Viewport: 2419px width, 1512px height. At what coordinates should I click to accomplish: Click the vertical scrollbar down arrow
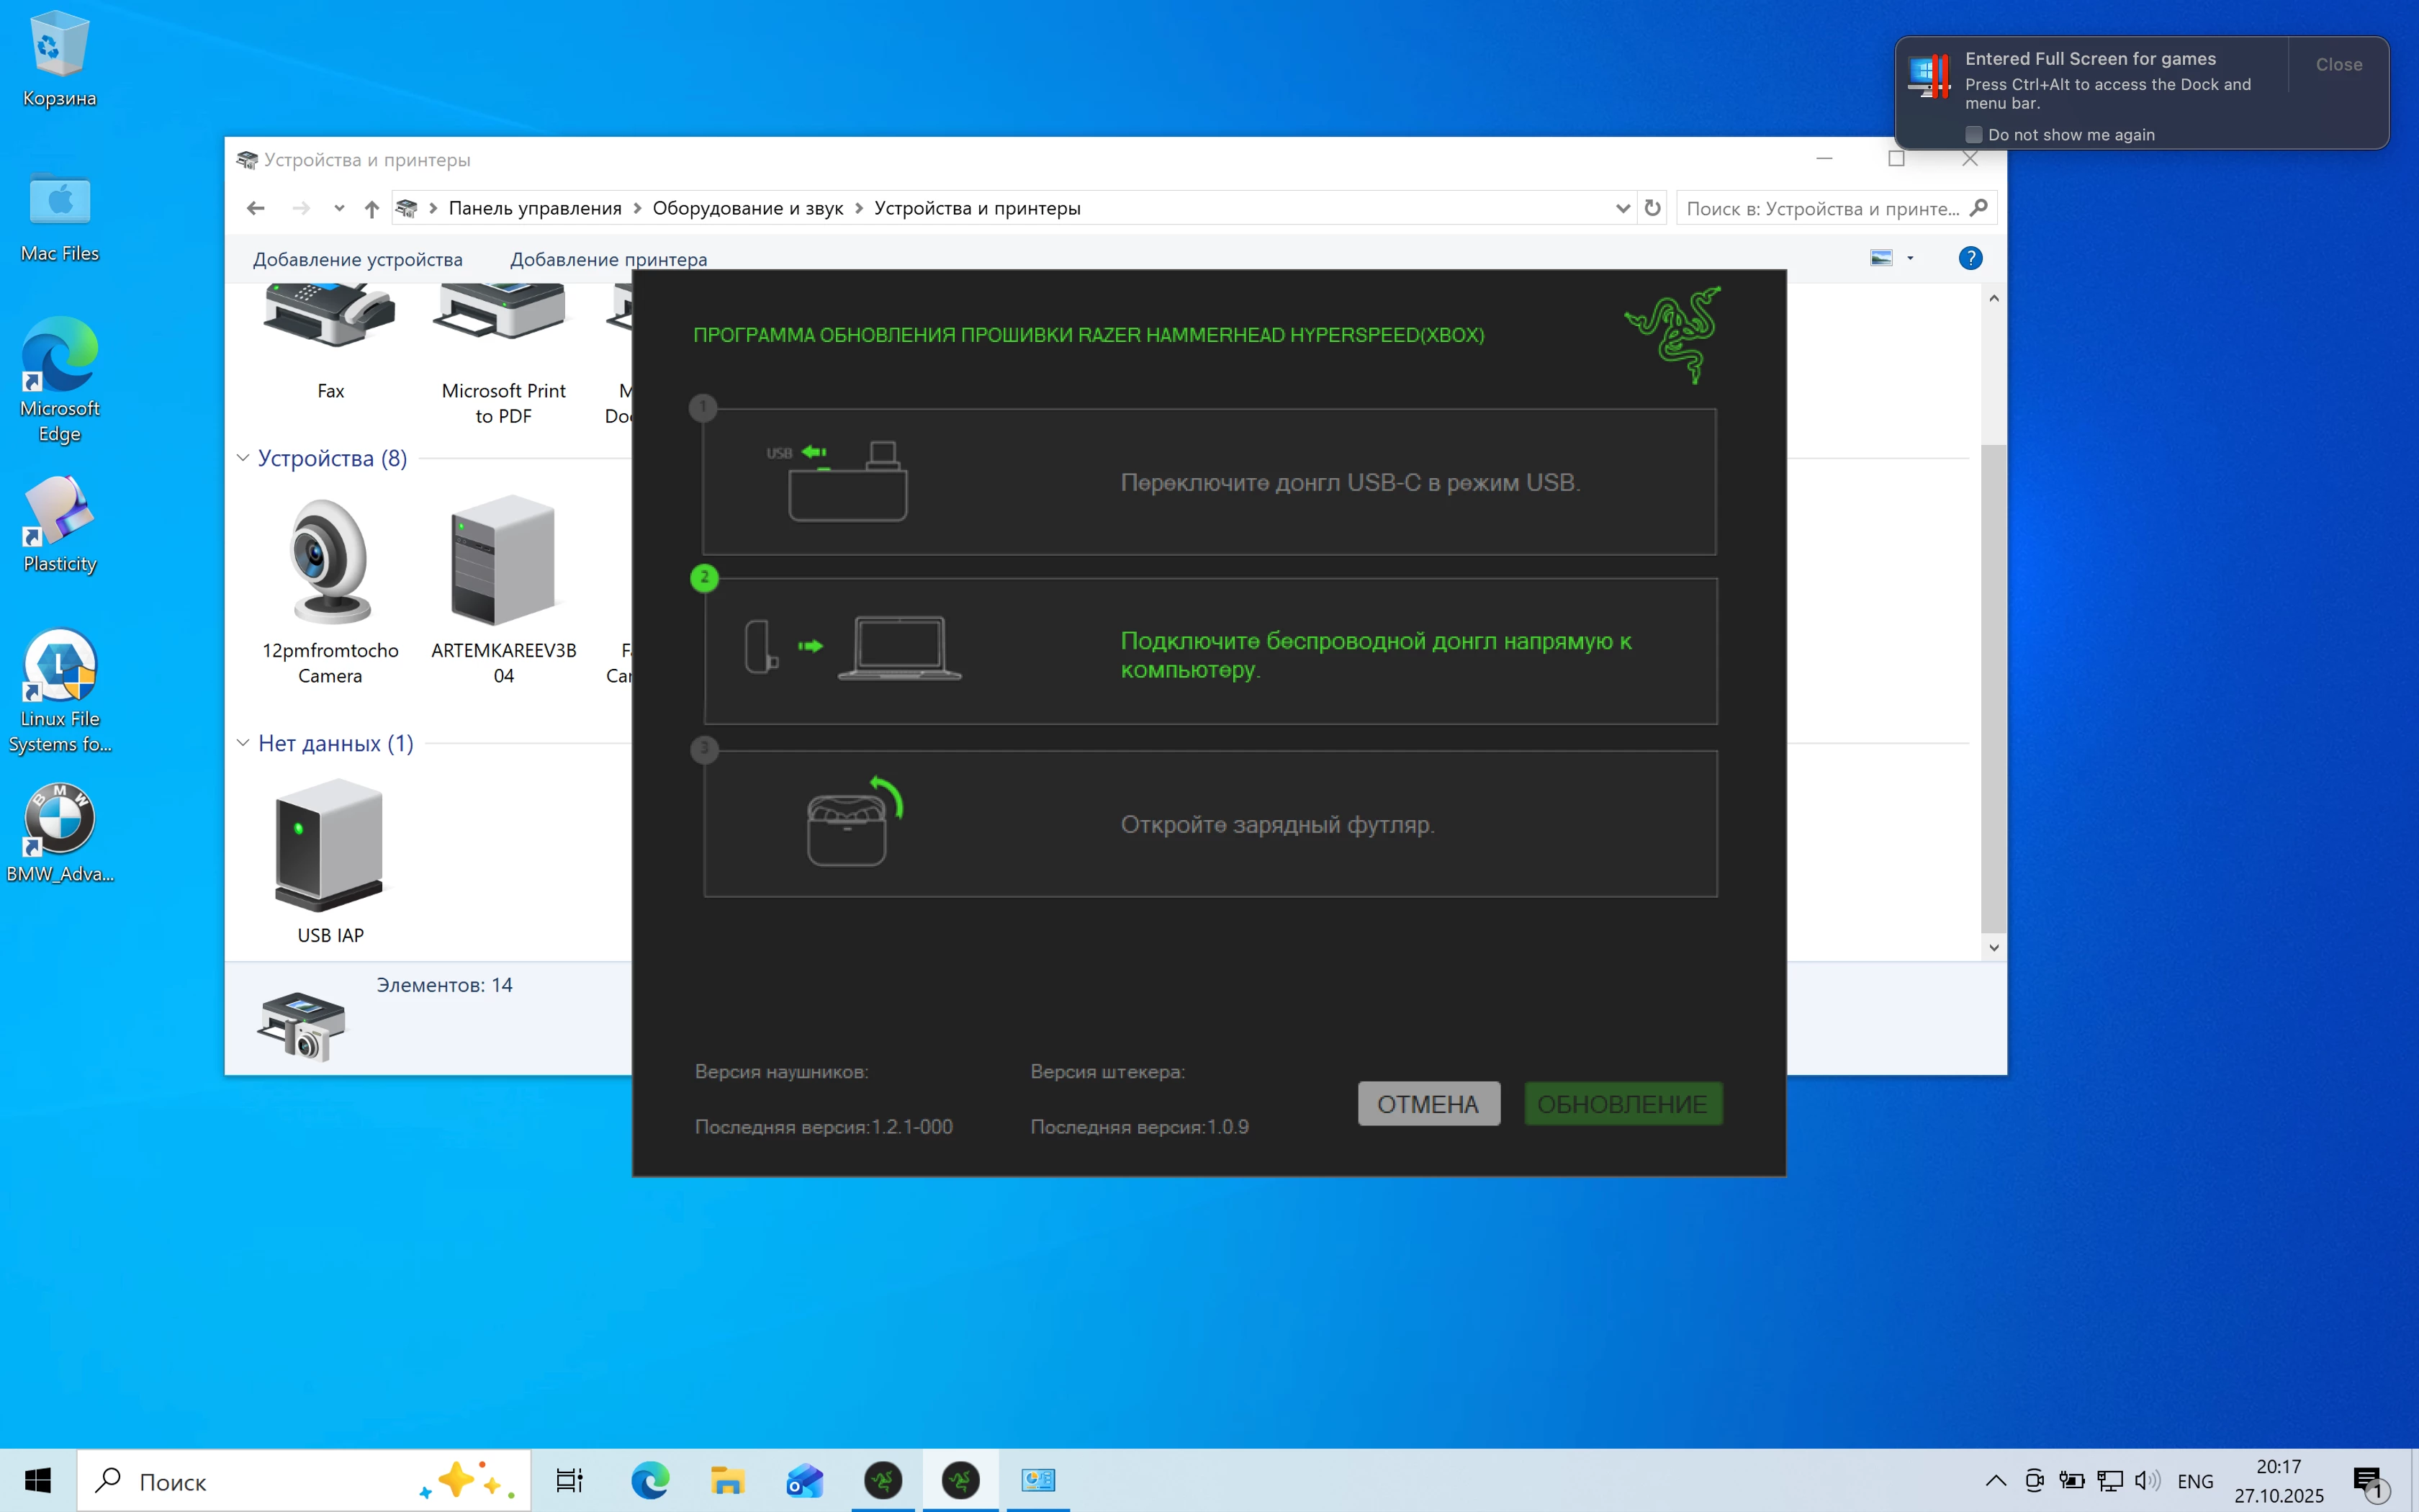(1994, 947)
